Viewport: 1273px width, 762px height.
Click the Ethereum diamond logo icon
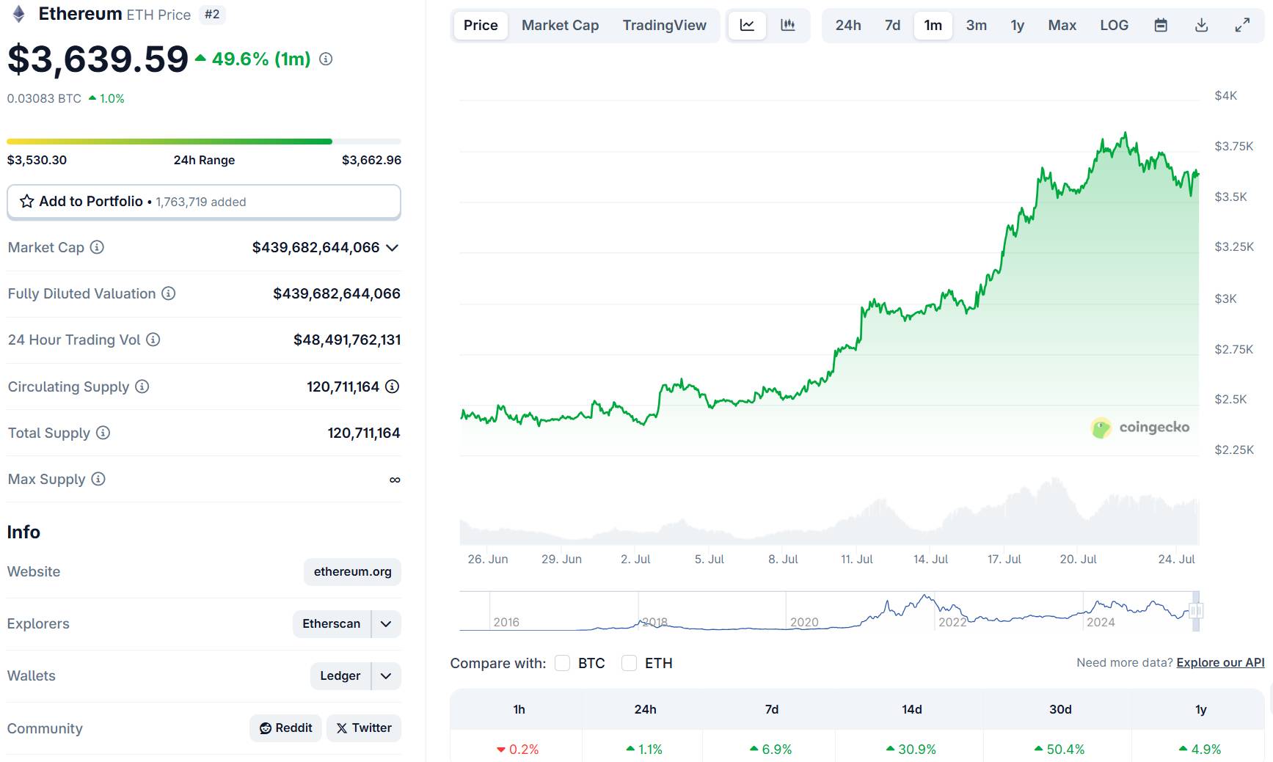tap(19, 14)
